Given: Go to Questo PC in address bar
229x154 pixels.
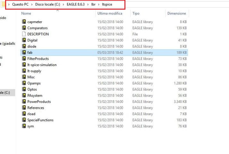Looking at the screenshot, I should [x=20, y=4].
